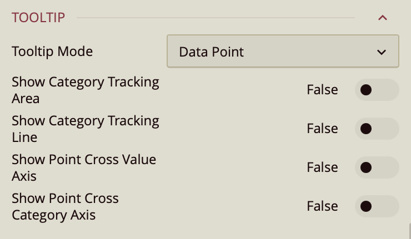
Task: Toggle Show Category Tracking Line switch
Action: 377,129
